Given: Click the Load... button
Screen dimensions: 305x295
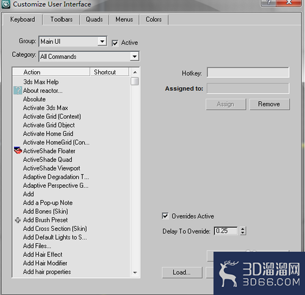Looking at the screenshot, I should [x=182, y=272].
